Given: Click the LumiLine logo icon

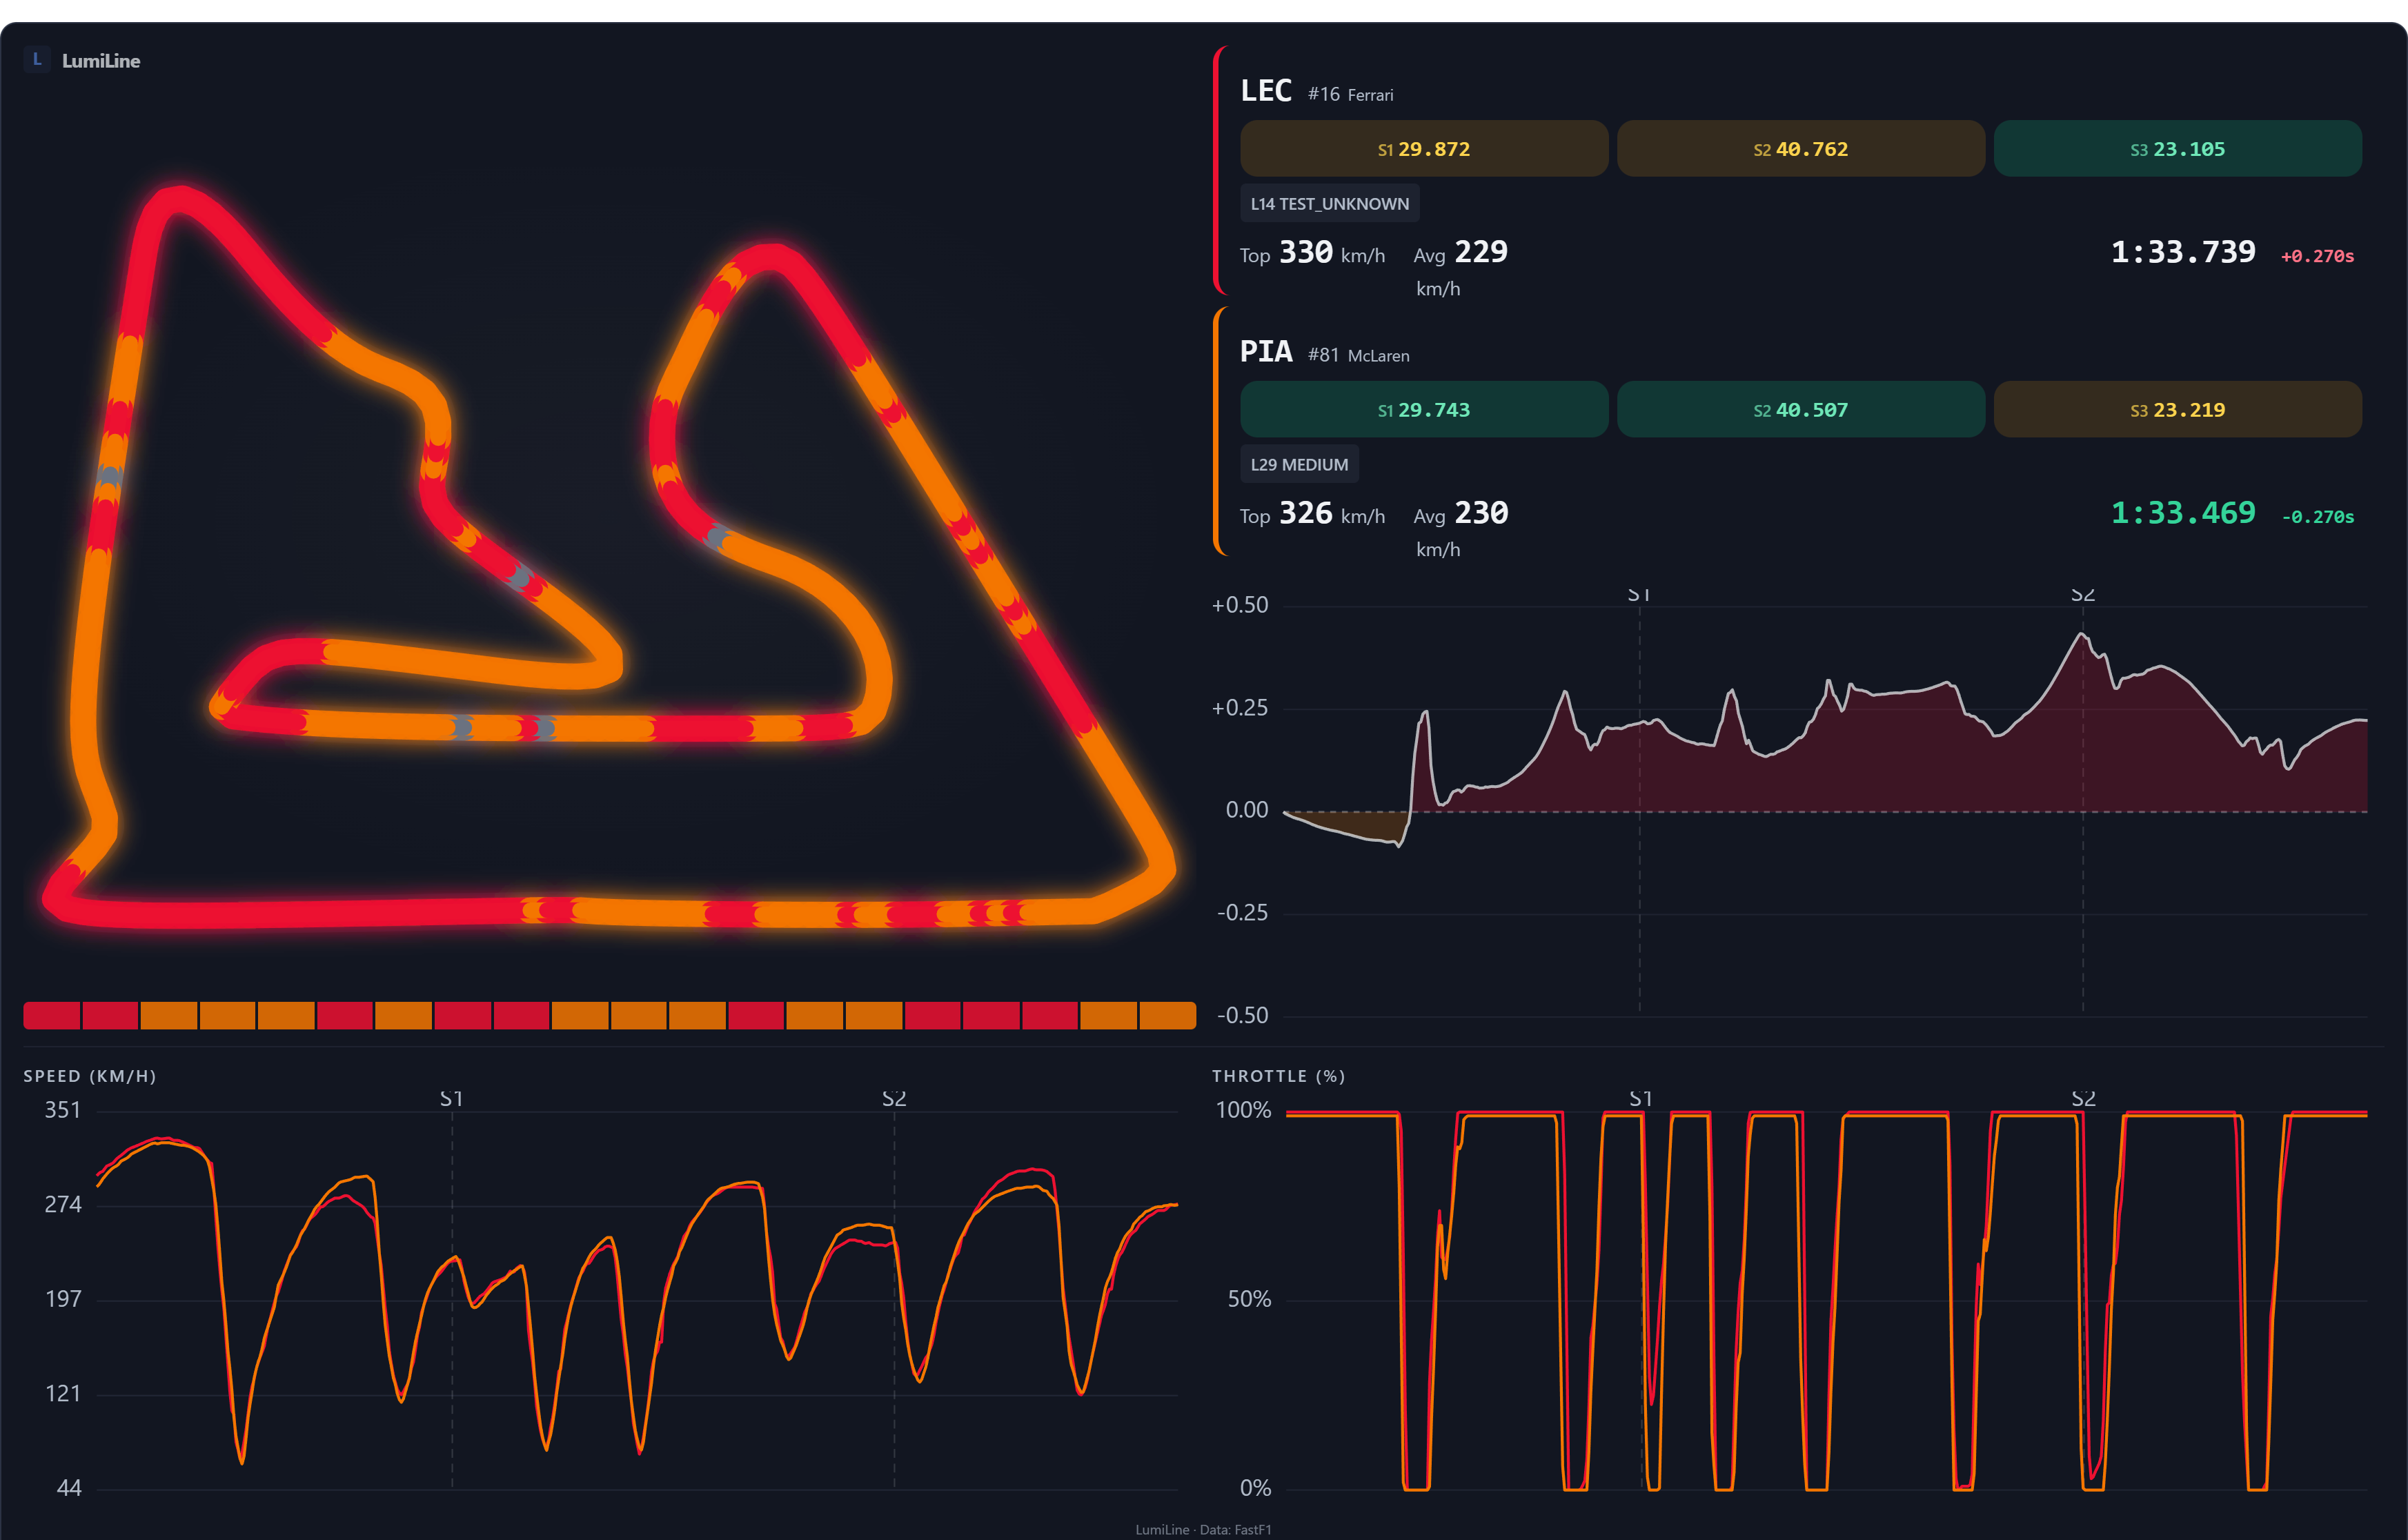Looking at the screenshot, I should click(x=37, y=59).
